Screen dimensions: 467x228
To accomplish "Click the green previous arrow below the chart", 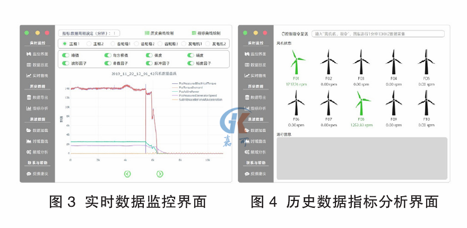I will point(127,173).
